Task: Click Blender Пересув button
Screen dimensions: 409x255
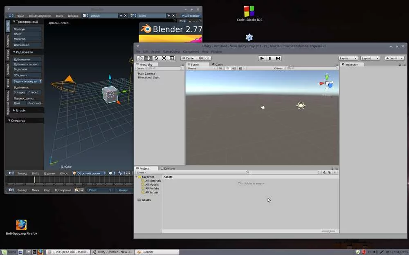Action: pos(27,29)
